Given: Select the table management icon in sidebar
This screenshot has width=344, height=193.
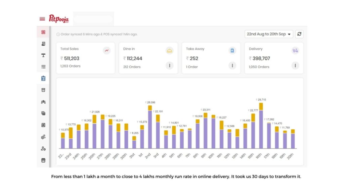Looking at the screenshot, I should pos(43,55).
